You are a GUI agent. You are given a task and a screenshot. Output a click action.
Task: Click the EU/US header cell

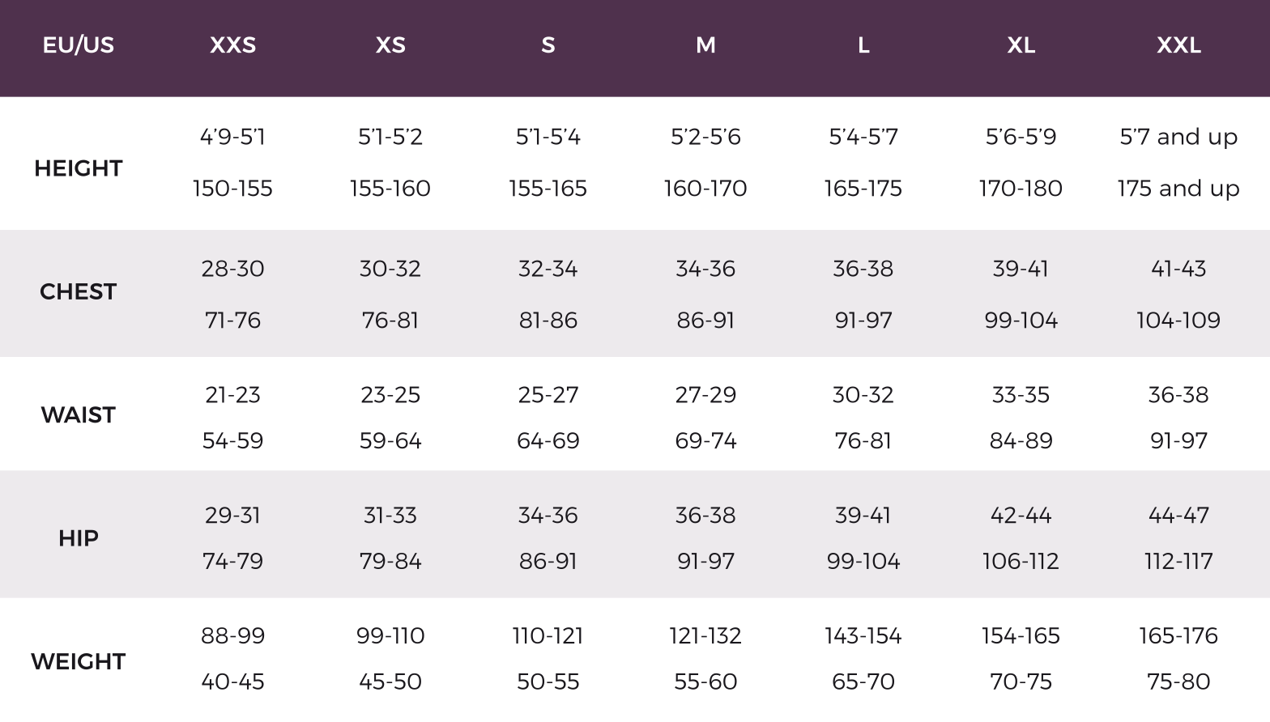pos(79,45)
